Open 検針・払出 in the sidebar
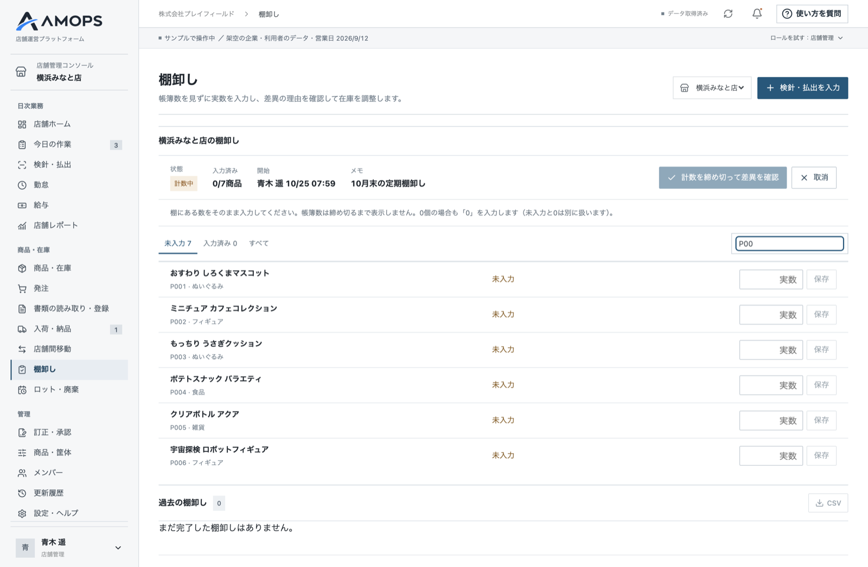The height and width of the screenshot is (567, 868). [x=69, y=164]
